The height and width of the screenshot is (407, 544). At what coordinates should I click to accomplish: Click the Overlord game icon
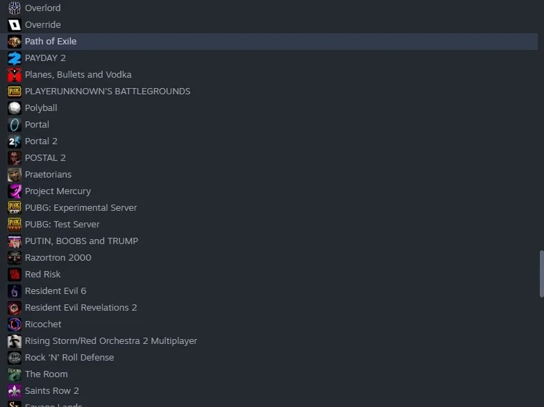click(x=14, y=8)
